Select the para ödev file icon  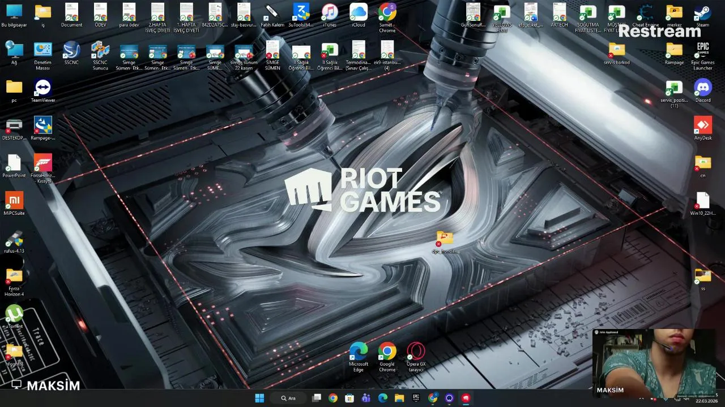(x=129, y=15)
